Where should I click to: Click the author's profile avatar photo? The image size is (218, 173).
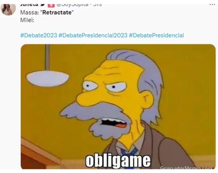pyautogui.click(x=8, y=9)
